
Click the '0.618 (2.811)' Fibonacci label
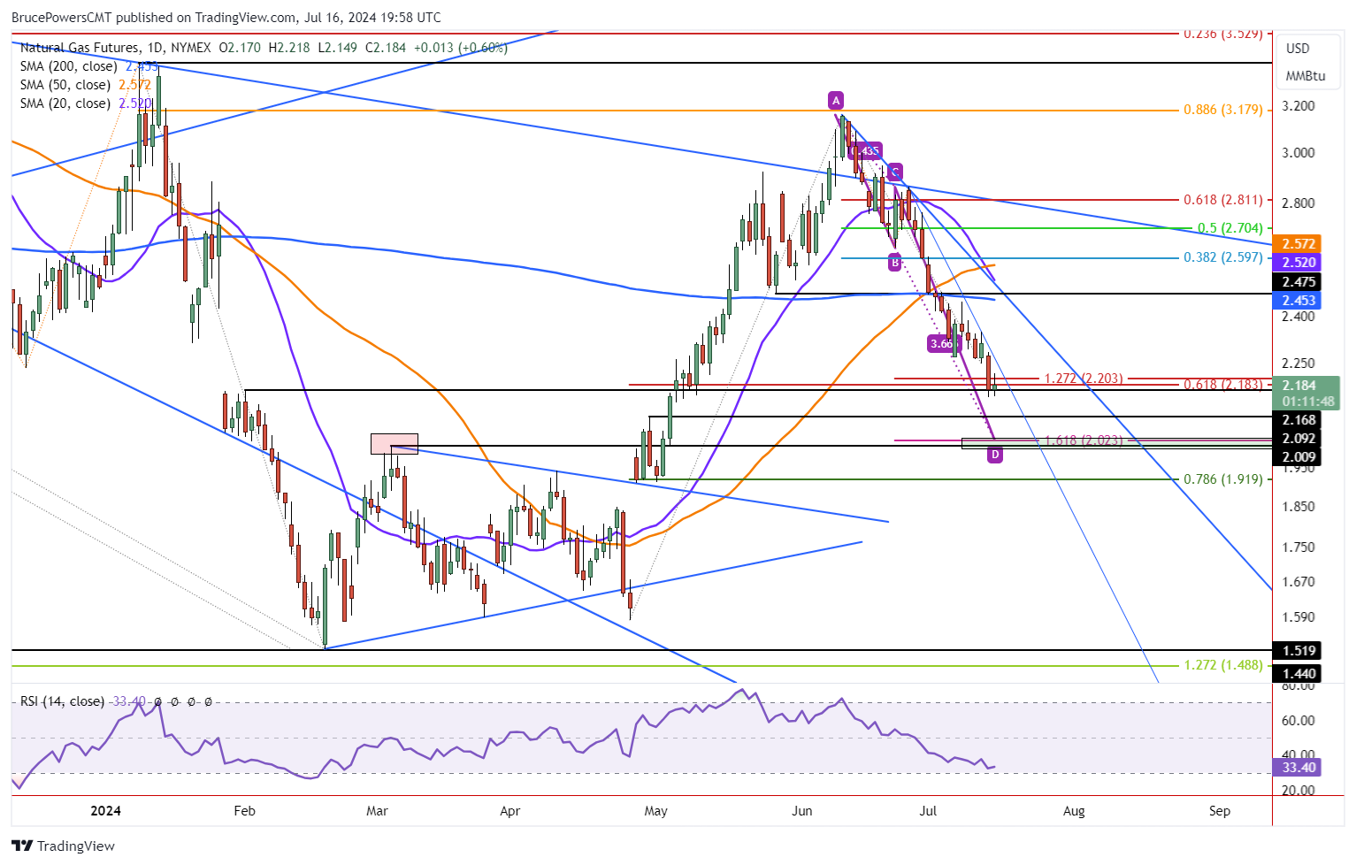pyautogui.click(x=1223, y=201)
